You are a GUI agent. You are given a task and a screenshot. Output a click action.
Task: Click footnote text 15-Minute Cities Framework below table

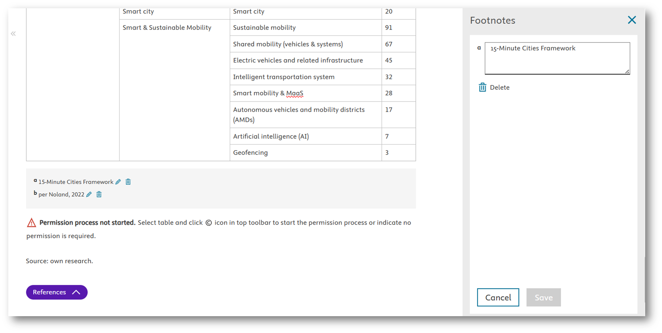point(76,182)
